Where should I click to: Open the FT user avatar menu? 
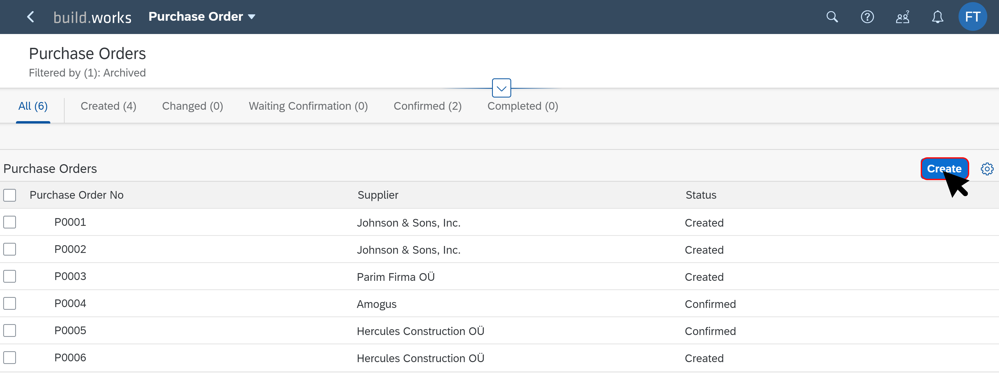click(973, 17)
